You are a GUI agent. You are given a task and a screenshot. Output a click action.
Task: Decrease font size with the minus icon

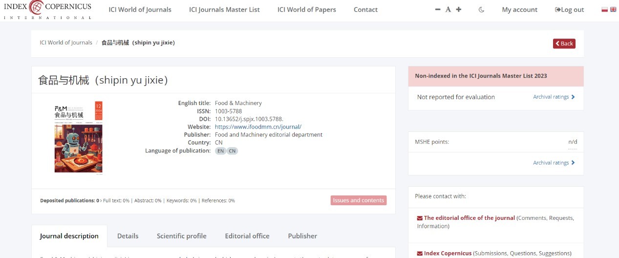[x=438, y=10]
